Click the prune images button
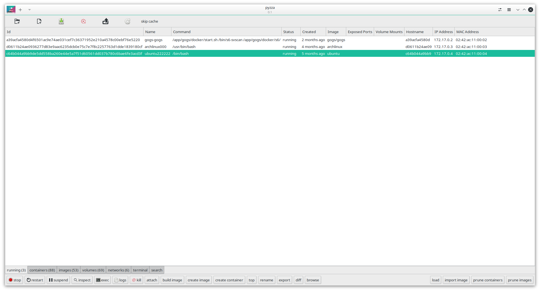The image size is (540, 291). (x=520, y=280)
